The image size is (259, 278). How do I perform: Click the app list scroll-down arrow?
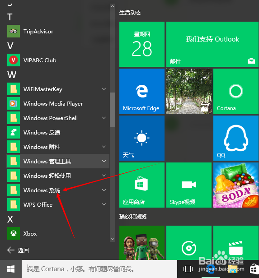click(x=113, y=239)
